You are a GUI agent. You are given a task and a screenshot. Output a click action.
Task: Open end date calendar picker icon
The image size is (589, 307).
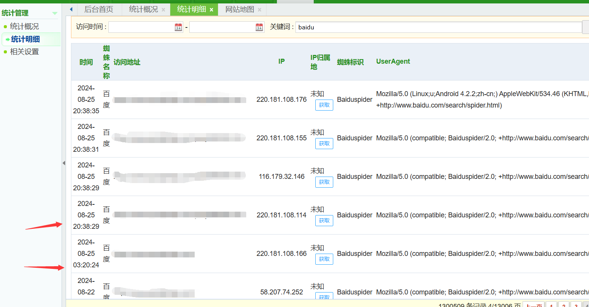coord(259,27)
